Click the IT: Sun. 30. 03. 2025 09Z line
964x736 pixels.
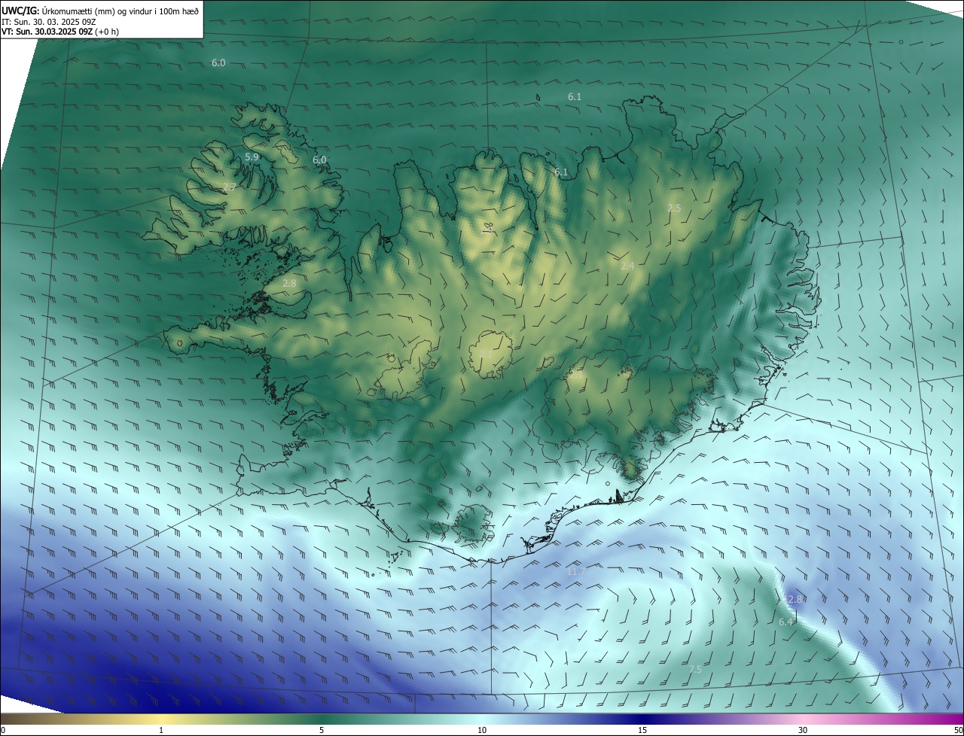tap(49, 22)
